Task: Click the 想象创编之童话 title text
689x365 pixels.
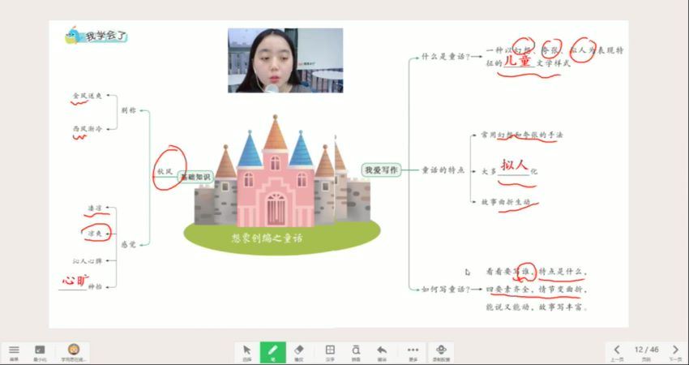Action: [267, 238]
